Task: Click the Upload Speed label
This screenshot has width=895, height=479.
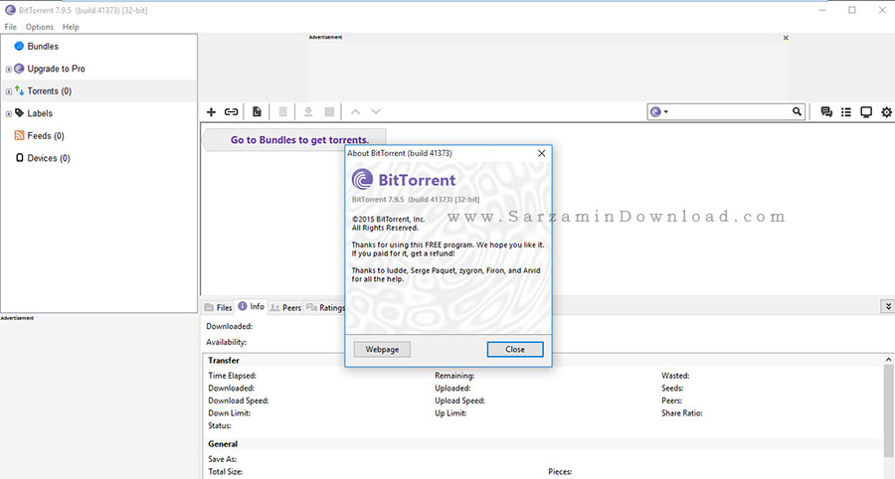Action: pos(459,400)
